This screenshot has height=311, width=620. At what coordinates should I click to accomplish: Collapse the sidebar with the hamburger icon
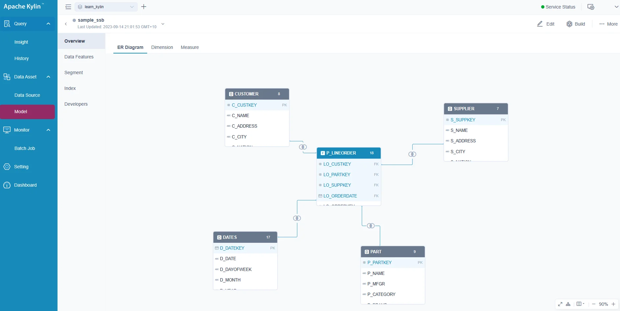[x=68, y=7]
